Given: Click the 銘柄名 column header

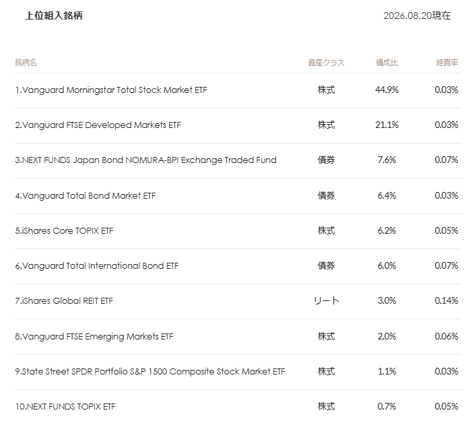Looking at the screenshot, I should point(26,63).
